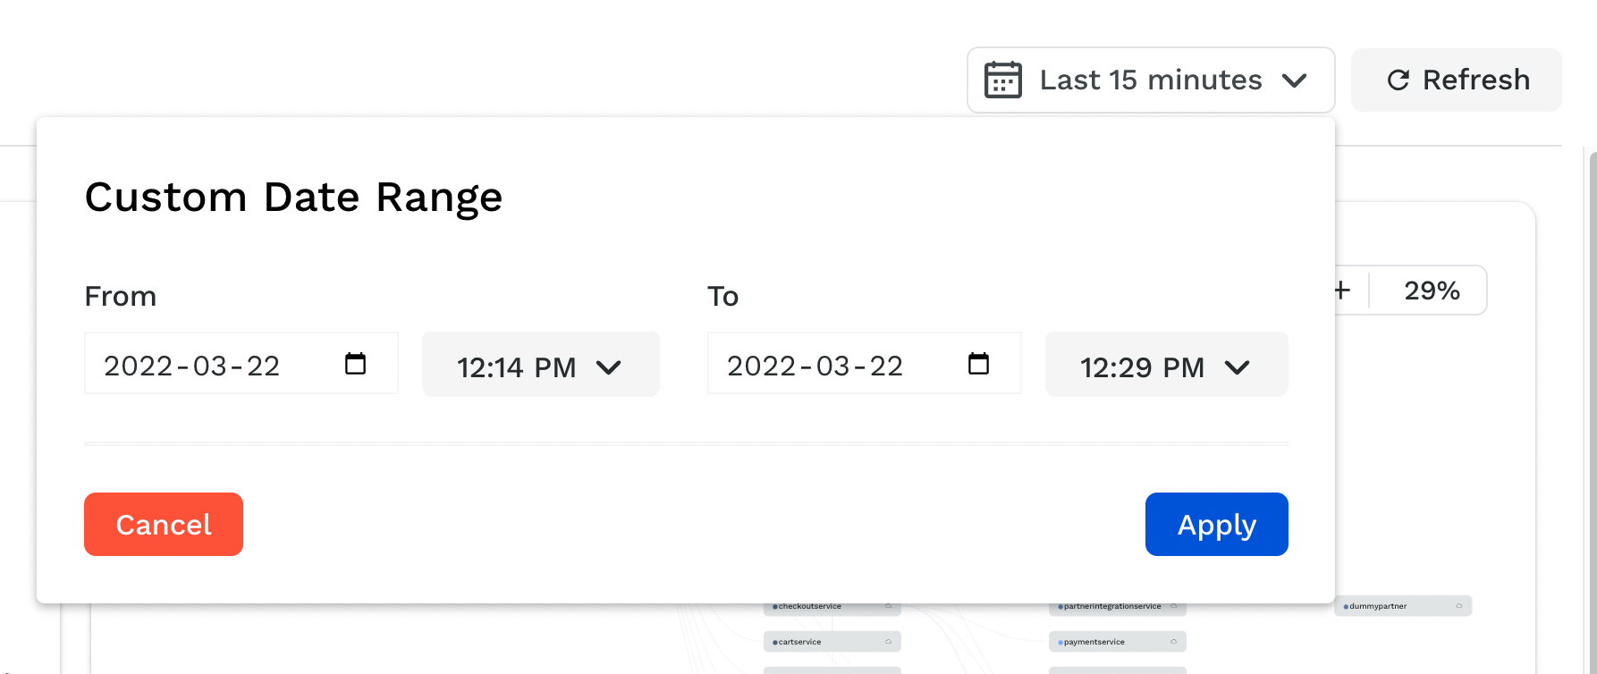
Task: Open the To date calendar picker icon
Action: 978,363
